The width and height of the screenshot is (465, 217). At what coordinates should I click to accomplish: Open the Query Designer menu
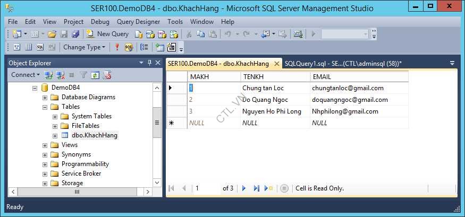click(138, 22)
